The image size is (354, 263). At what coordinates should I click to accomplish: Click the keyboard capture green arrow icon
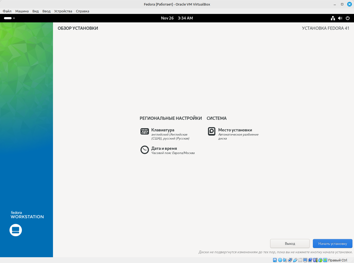[325, 260]
